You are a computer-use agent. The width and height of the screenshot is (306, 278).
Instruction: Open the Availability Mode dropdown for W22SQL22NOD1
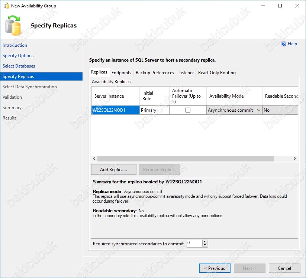coord(258,110)
